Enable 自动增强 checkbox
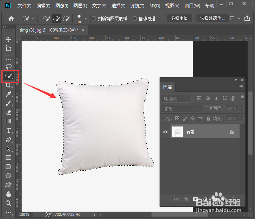Screen dimensions: 255x219 pos(134,19)
